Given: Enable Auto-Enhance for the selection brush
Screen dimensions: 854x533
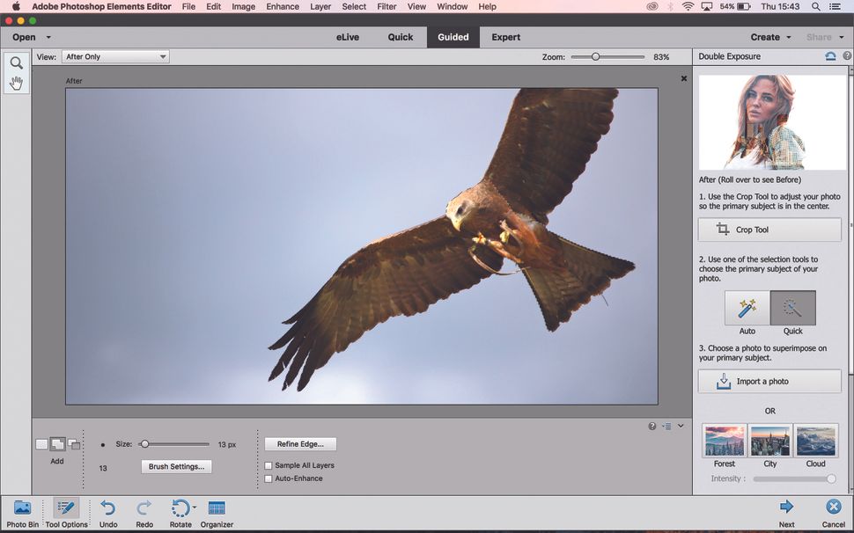Looking at the screenshot, I should pos(269,478).
